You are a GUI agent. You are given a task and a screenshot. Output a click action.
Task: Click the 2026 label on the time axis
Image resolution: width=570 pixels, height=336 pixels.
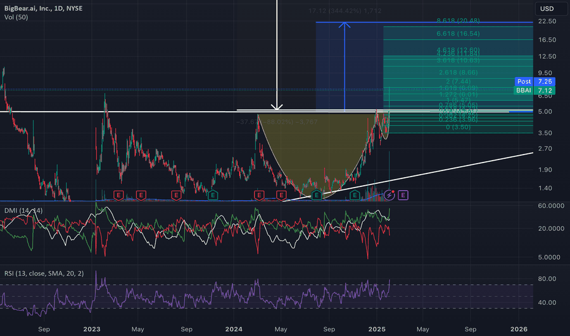coord(519,329)
